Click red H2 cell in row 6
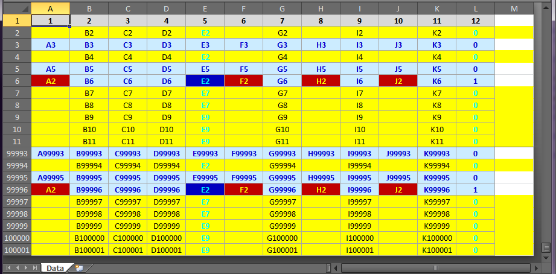 point(321,81)
